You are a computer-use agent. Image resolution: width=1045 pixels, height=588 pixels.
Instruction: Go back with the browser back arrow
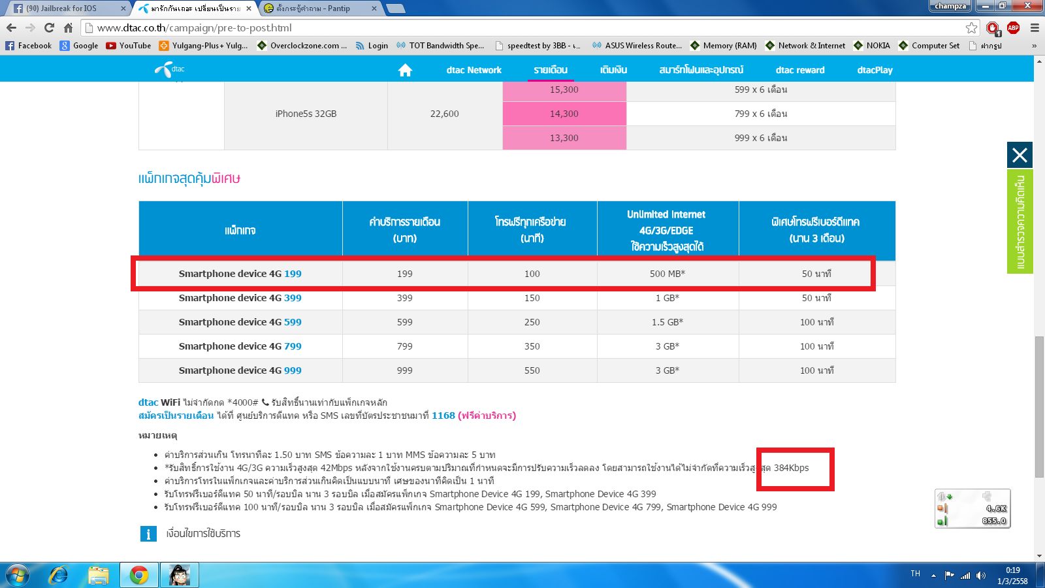pos(11,28)
